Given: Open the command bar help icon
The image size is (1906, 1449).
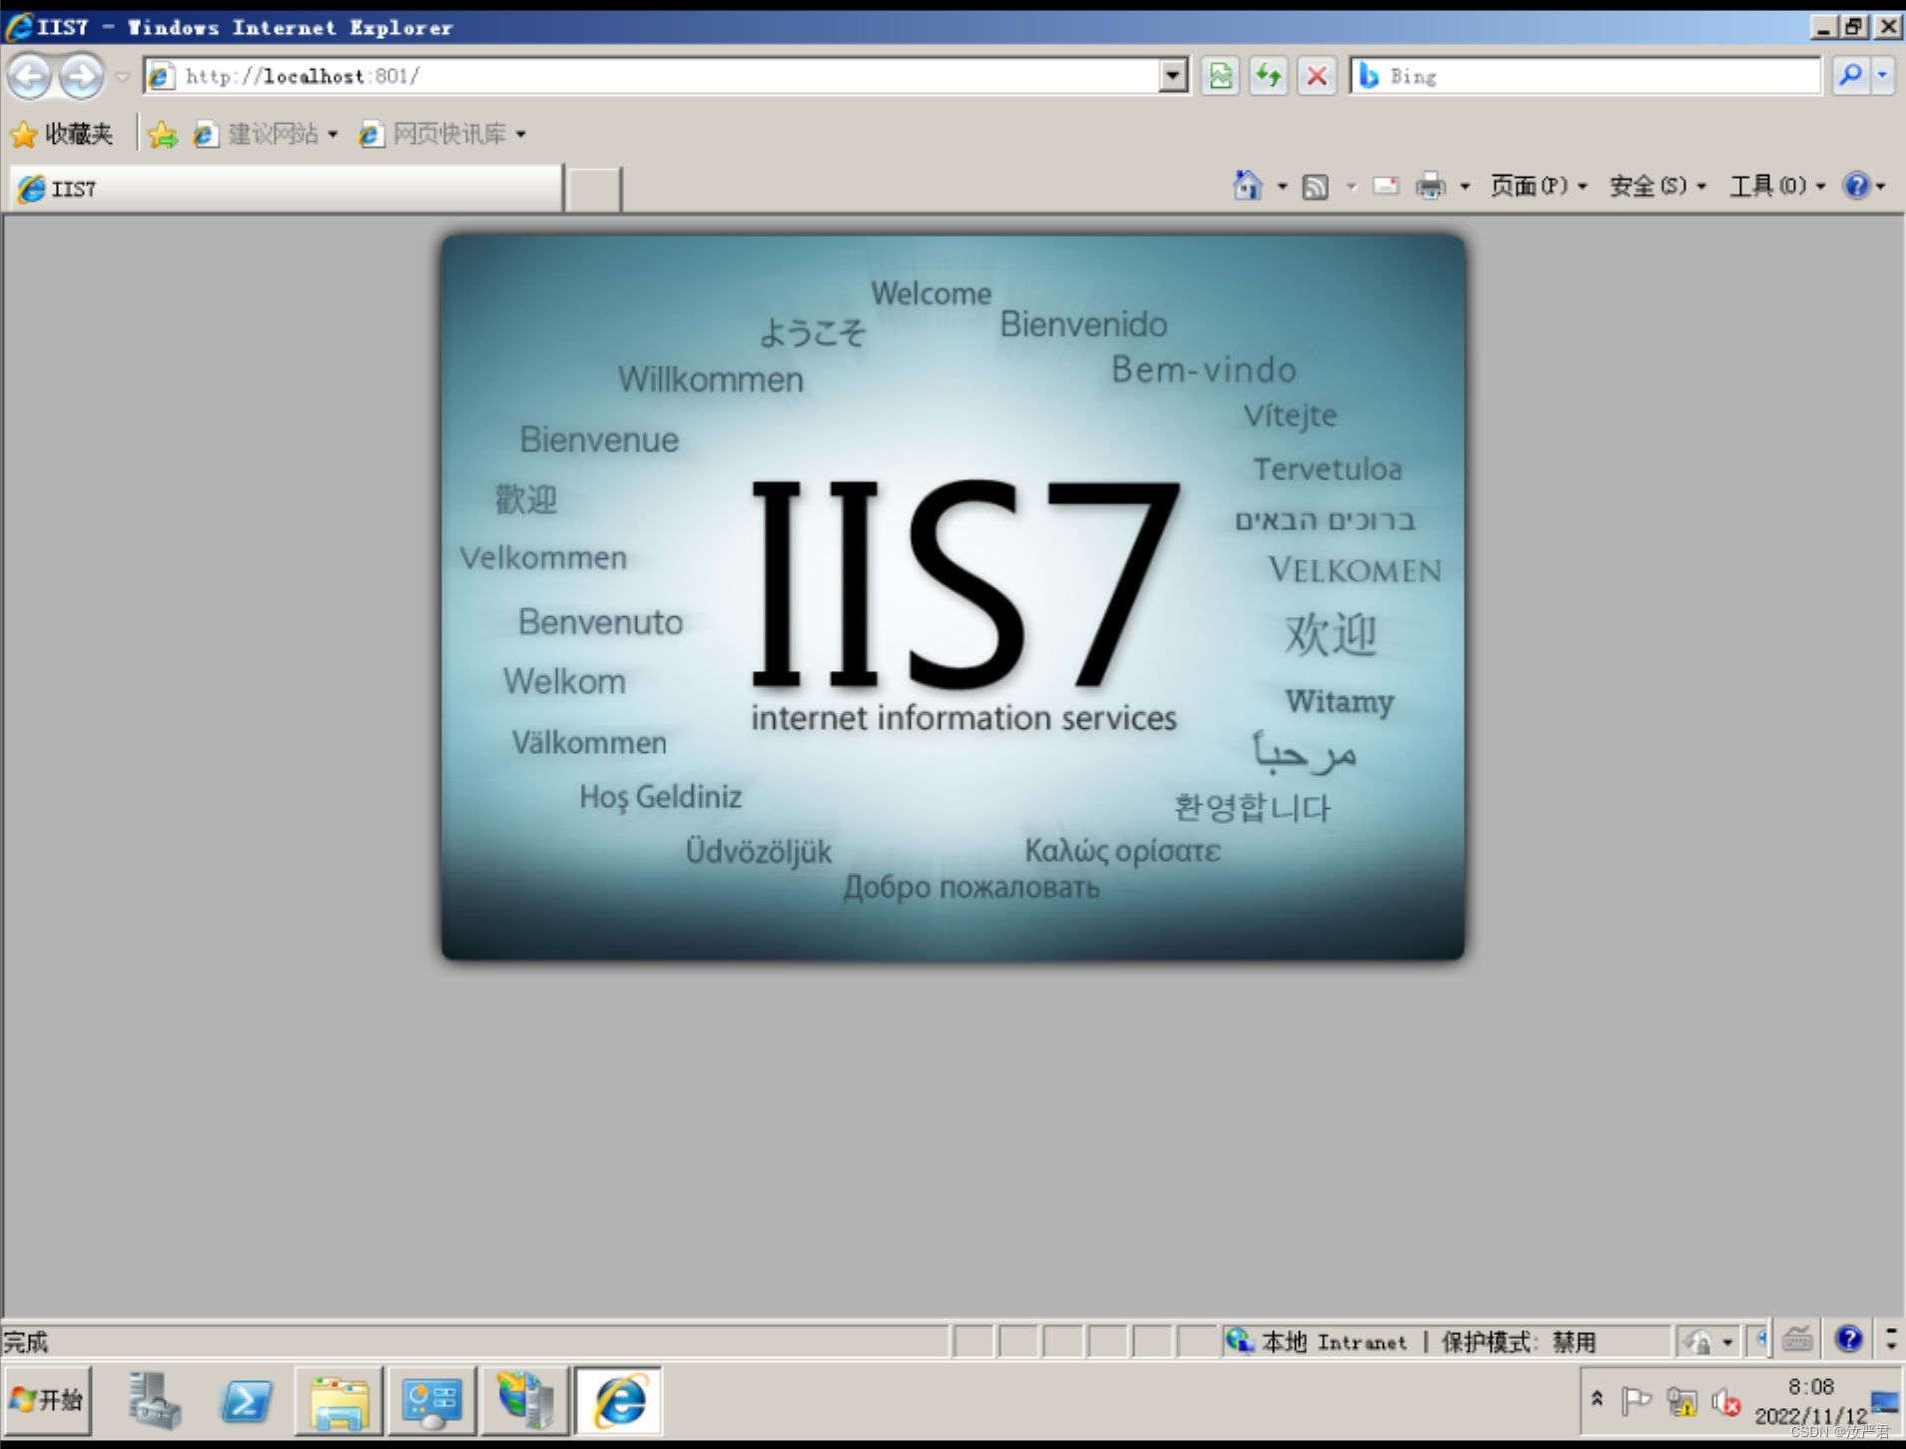Looking at the screenshot, I should coord(1856,186).
